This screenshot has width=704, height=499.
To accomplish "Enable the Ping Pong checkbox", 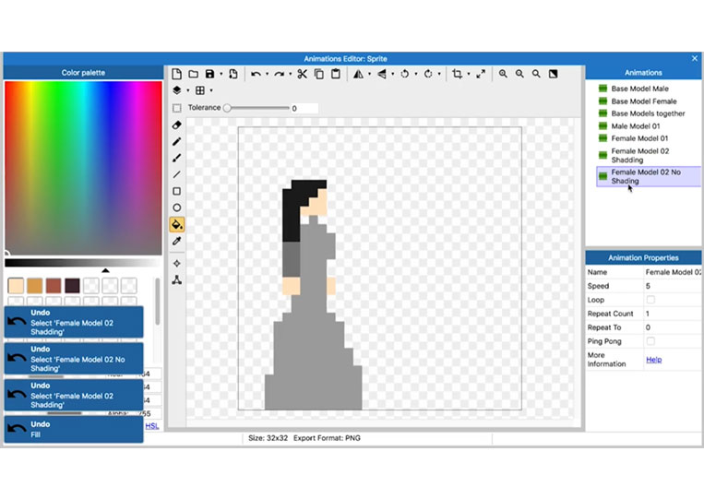I will pyautogui.click(x=650, y=341).
